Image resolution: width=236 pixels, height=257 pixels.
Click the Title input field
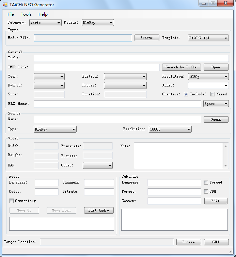click(131, 58)
